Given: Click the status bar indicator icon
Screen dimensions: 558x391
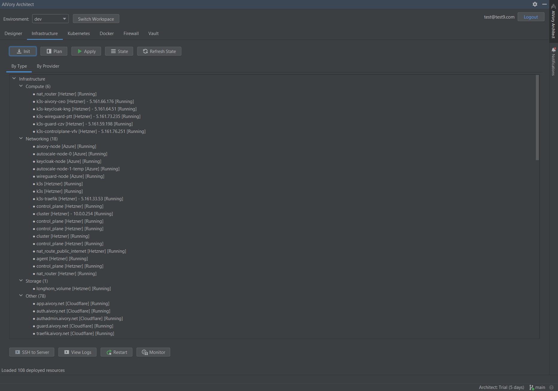Looking at the screenshot, I should pos(551,387).
